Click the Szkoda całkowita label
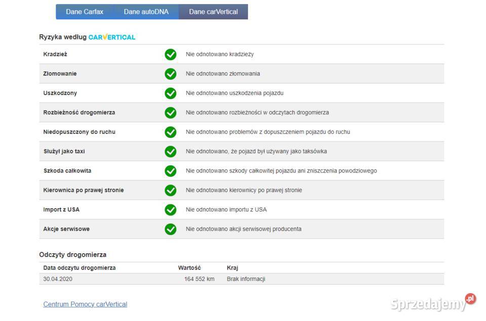Viewport: 486px width, 321px height. click(67, 171)
